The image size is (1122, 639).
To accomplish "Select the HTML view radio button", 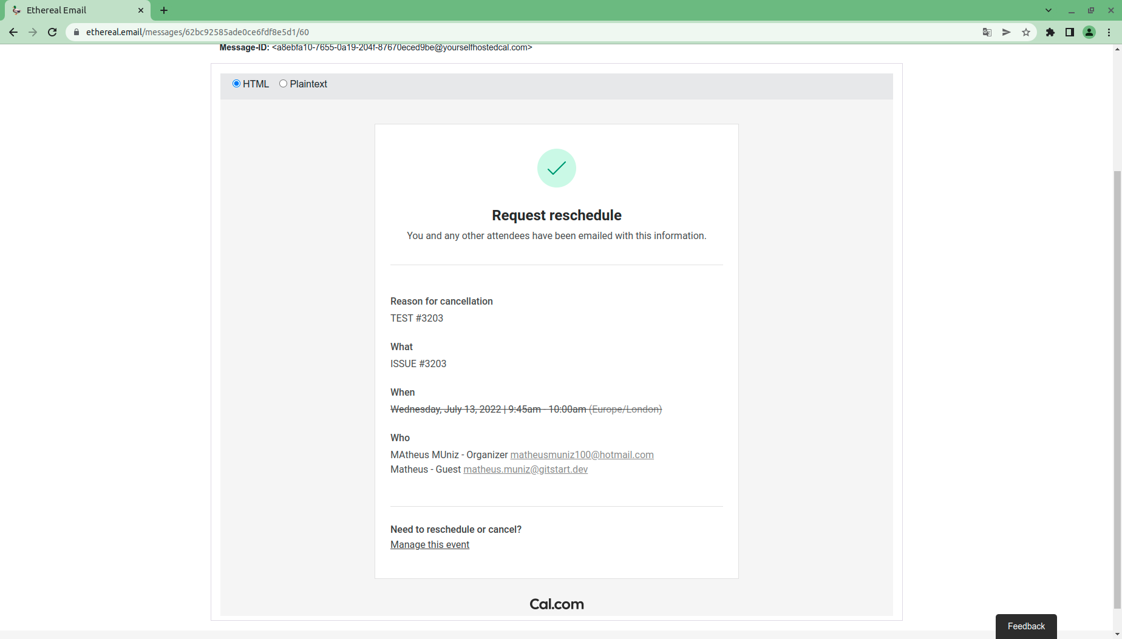I will coord(237,84).
